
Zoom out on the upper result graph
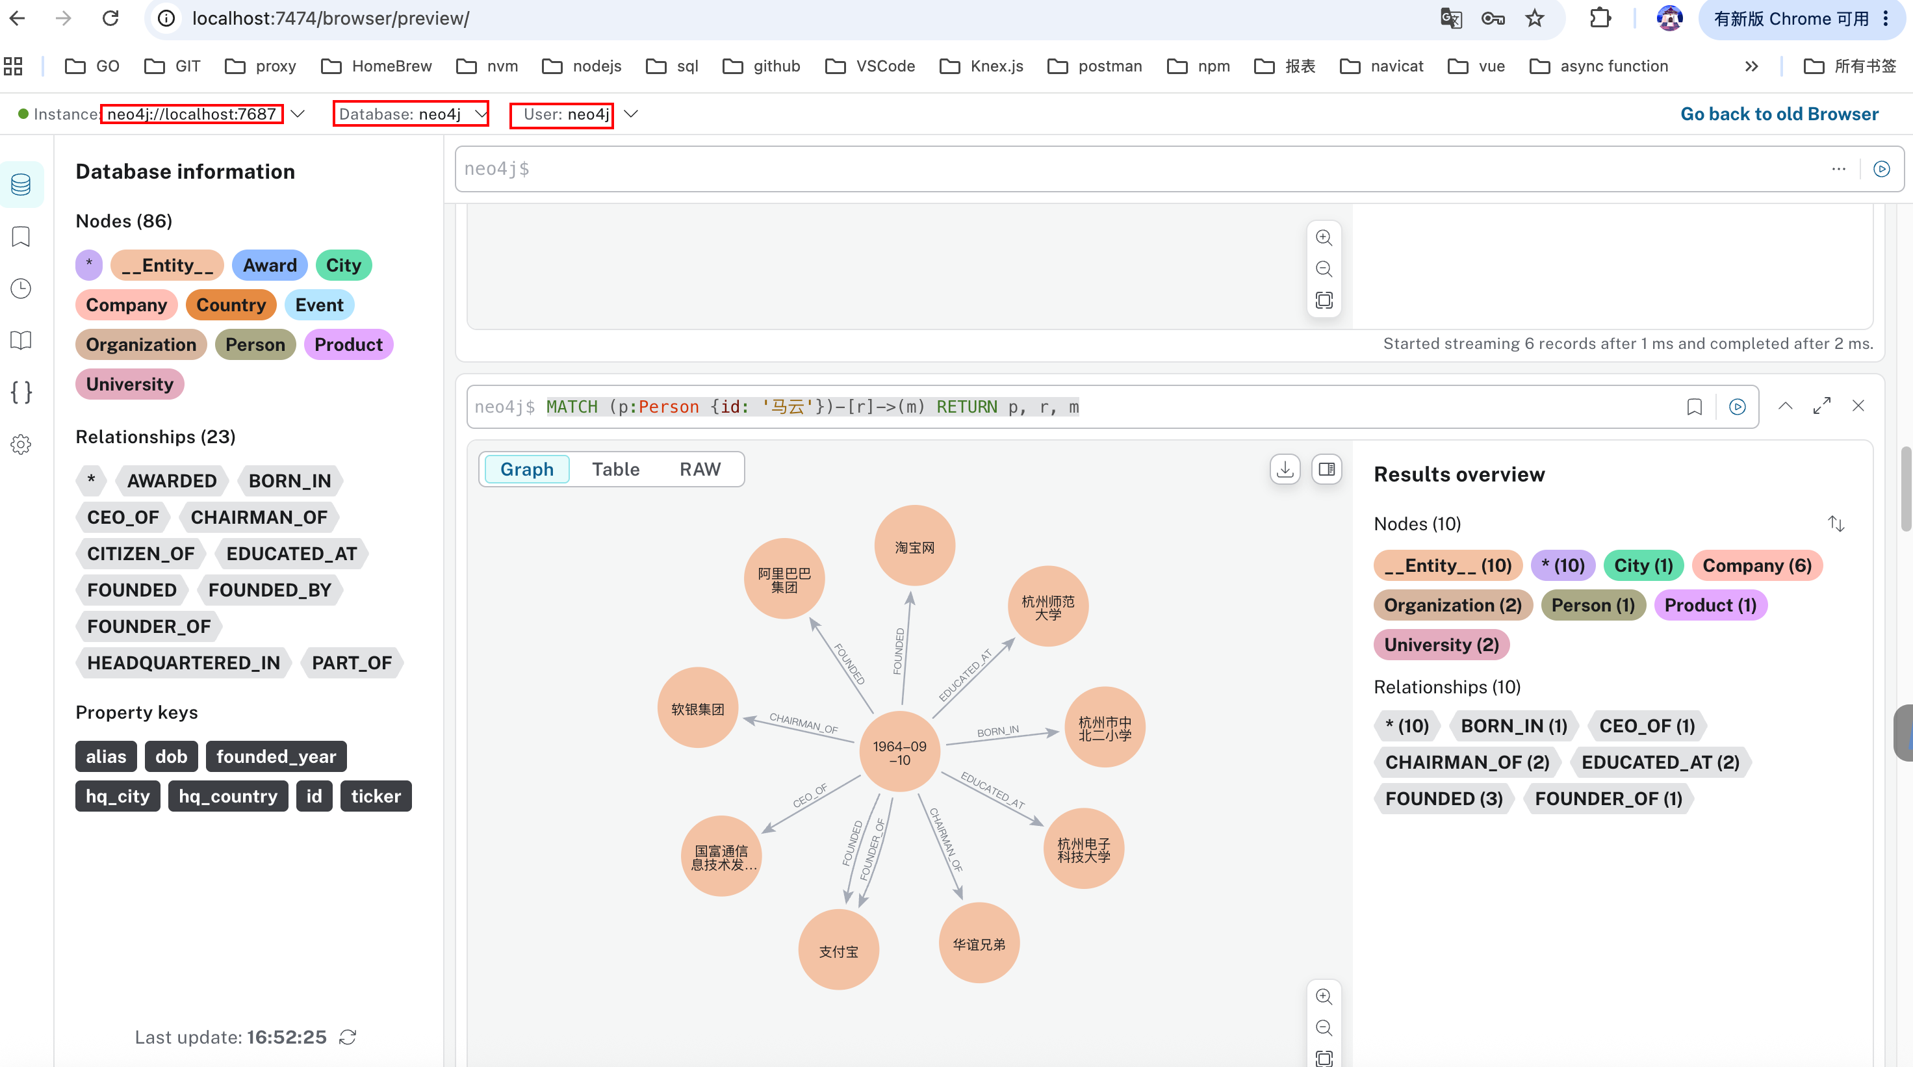coord(1324,269)
